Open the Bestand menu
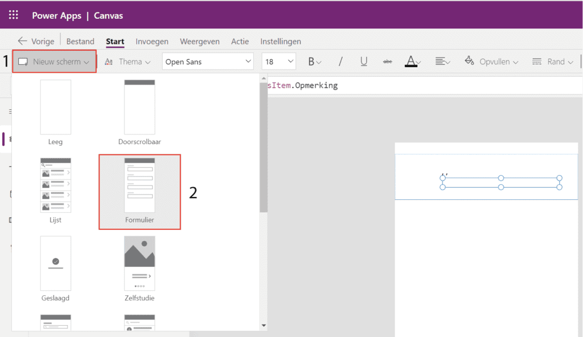583x337 pixels. click(x=80, y=42)
